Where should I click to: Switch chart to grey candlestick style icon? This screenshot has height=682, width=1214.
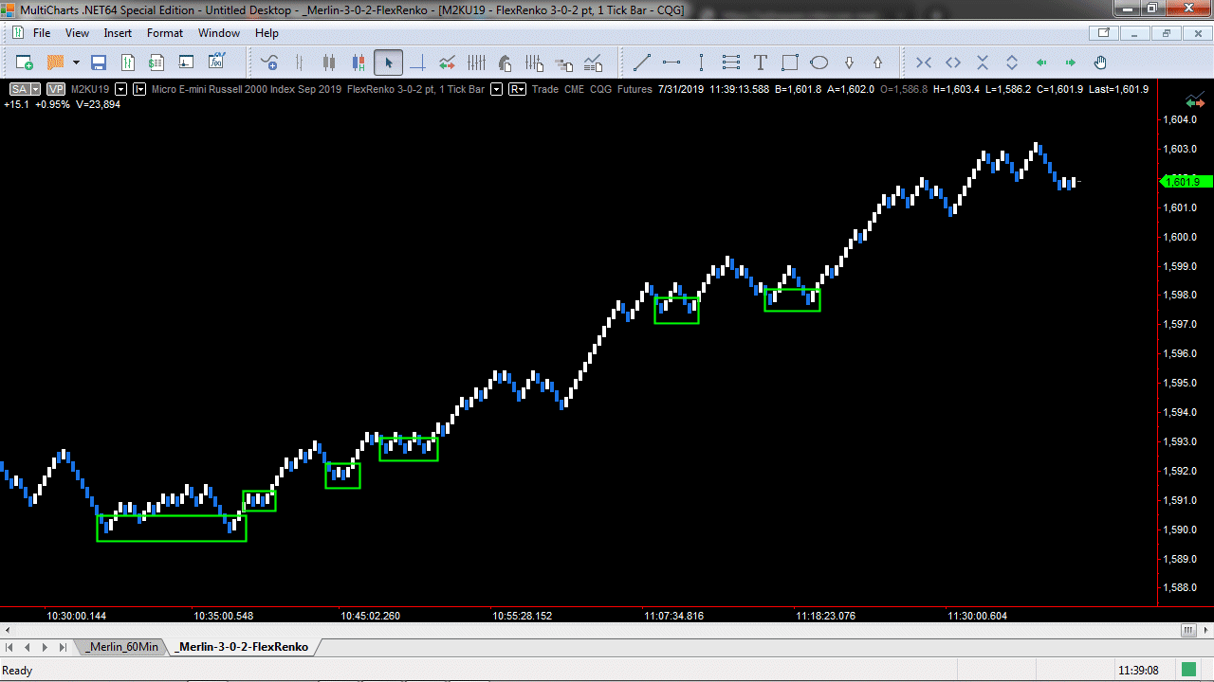(x=329, y=63)
